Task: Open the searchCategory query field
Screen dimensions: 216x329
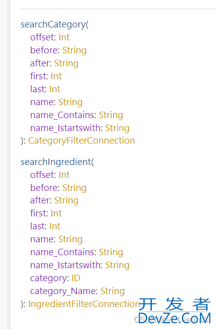Action: 53,24
